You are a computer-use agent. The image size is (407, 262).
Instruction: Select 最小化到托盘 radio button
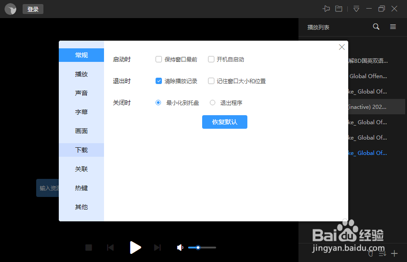tap(158, 103)
